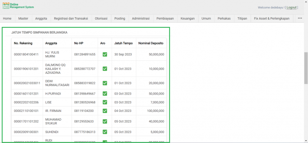Click the Anggota column header

(x=51, y=43)
